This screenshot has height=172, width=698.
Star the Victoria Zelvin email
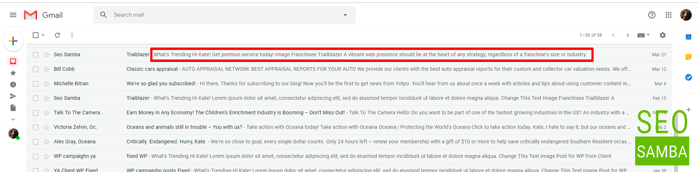tap(47, 127)
